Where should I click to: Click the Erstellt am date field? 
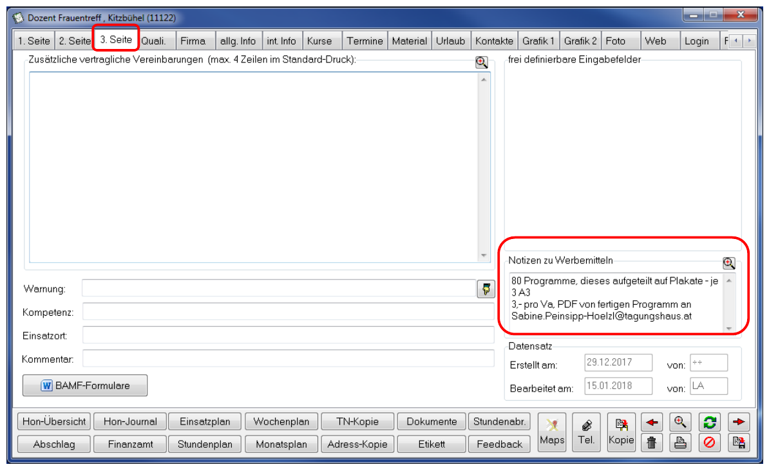pyautogui.click(x=618, y=363)
